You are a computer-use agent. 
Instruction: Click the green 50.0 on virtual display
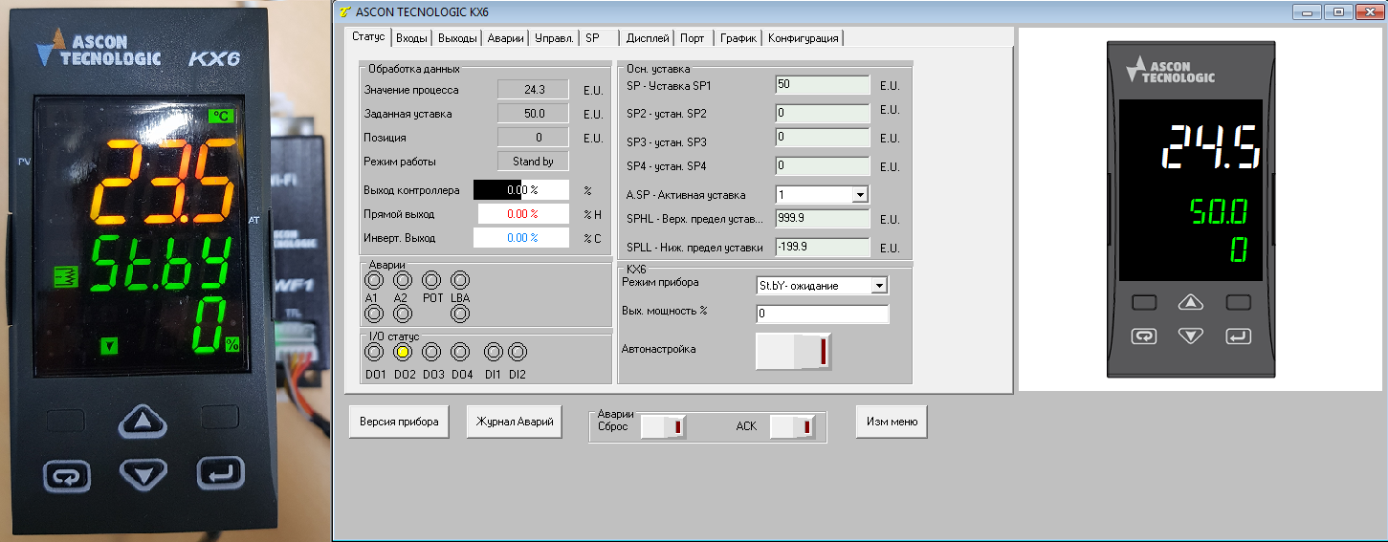(1218, 211)
